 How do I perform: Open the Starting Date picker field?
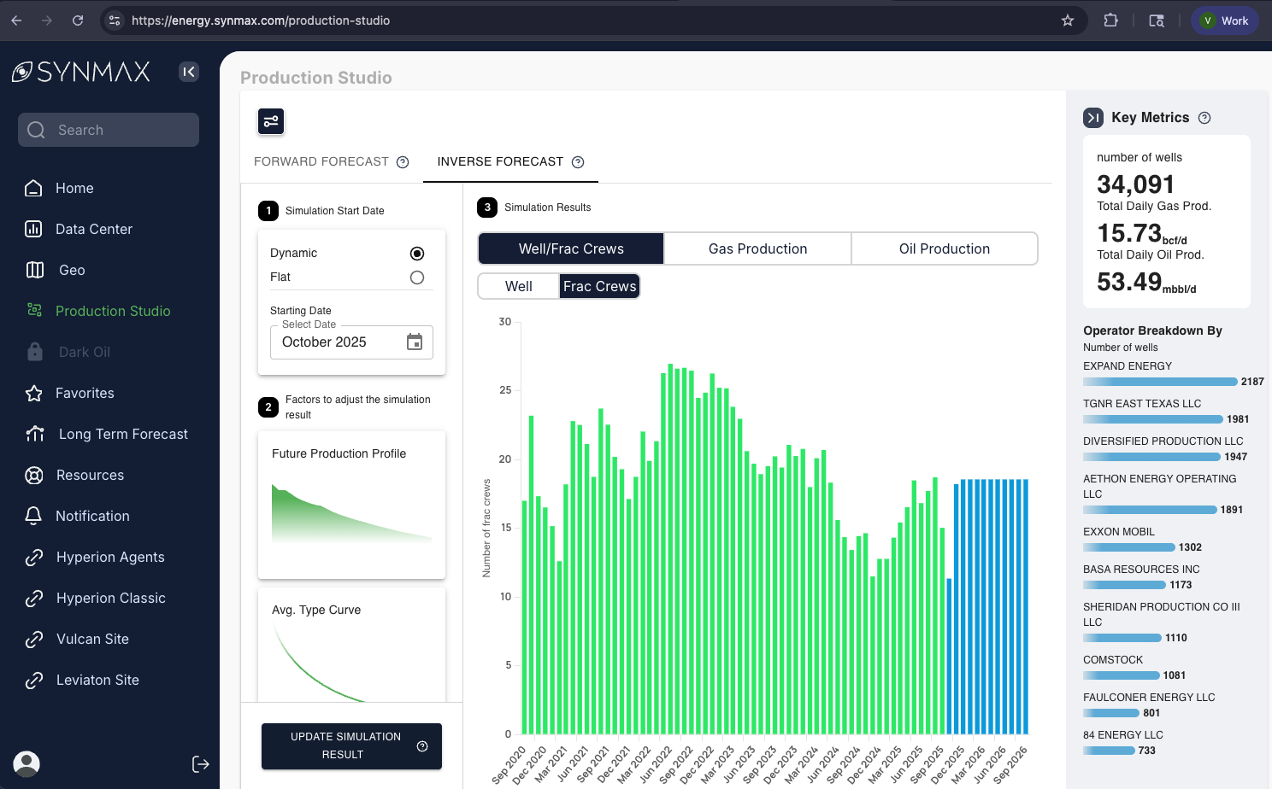340,342
